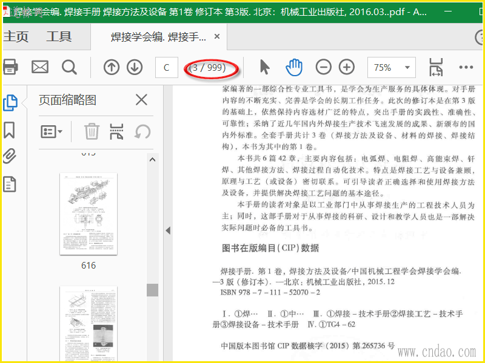Select the 焊接学会编 document tab

(x=158, y=37)
